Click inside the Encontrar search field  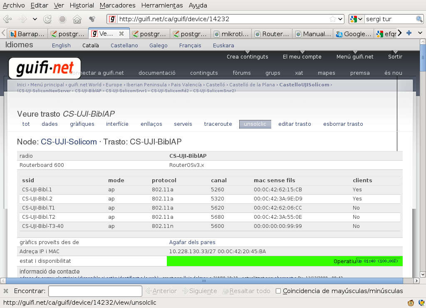[x=95, y=291]
